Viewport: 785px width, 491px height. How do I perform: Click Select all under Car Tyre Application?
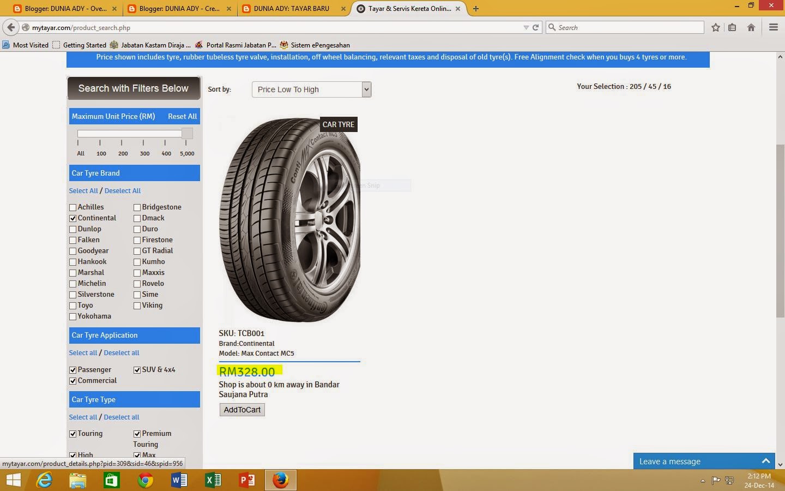pyautogui.click(x=83, y=352)
